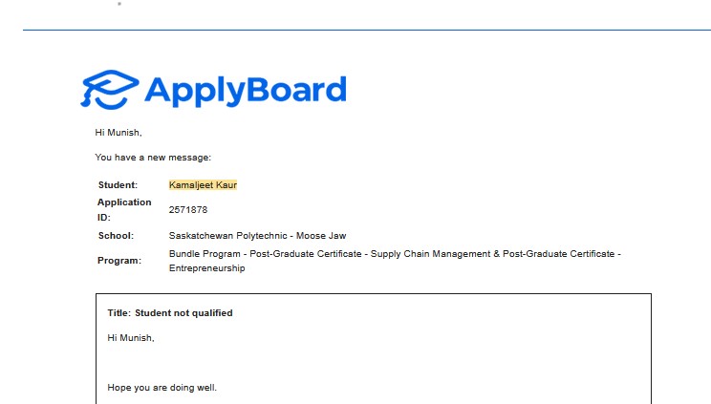Image resolution: width=711 pixels, height=404 pixels.
Task: Select the application ID number 2571878
Action: [188, 209]
